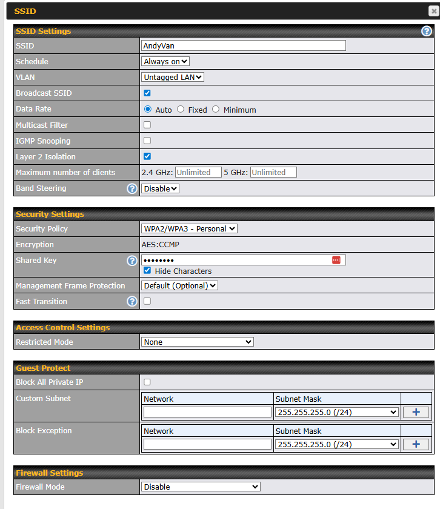Image resolution: width=440 pixels, height=509 pixels.
Task: Close the SSID dialog with the X
Action: [433, 10]
